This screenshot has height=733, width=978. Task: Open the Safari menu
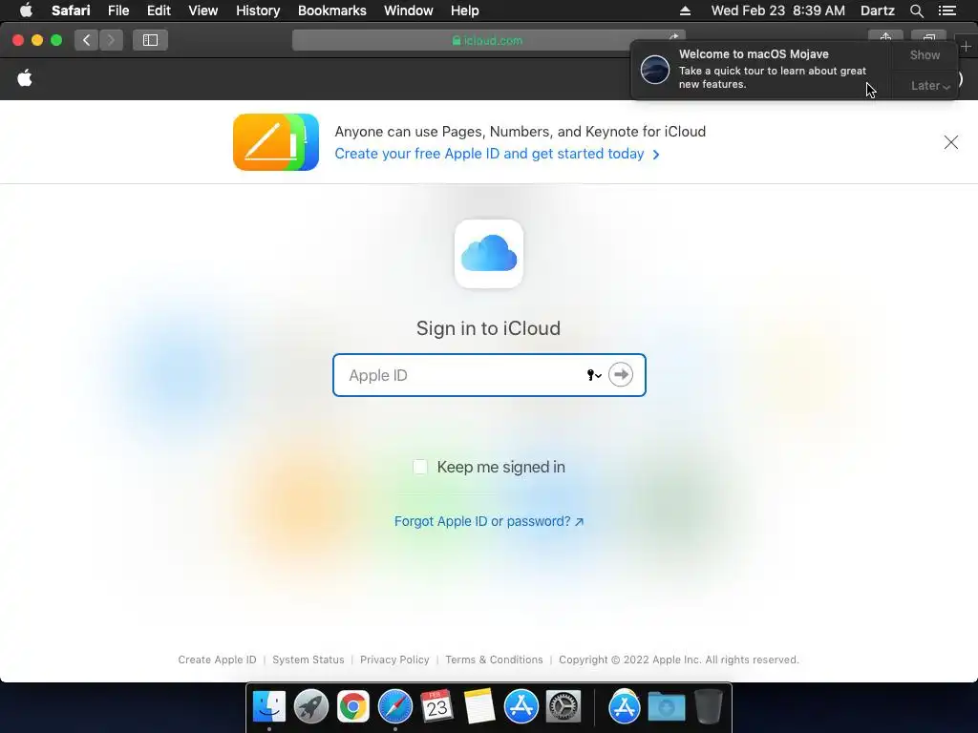71,10
